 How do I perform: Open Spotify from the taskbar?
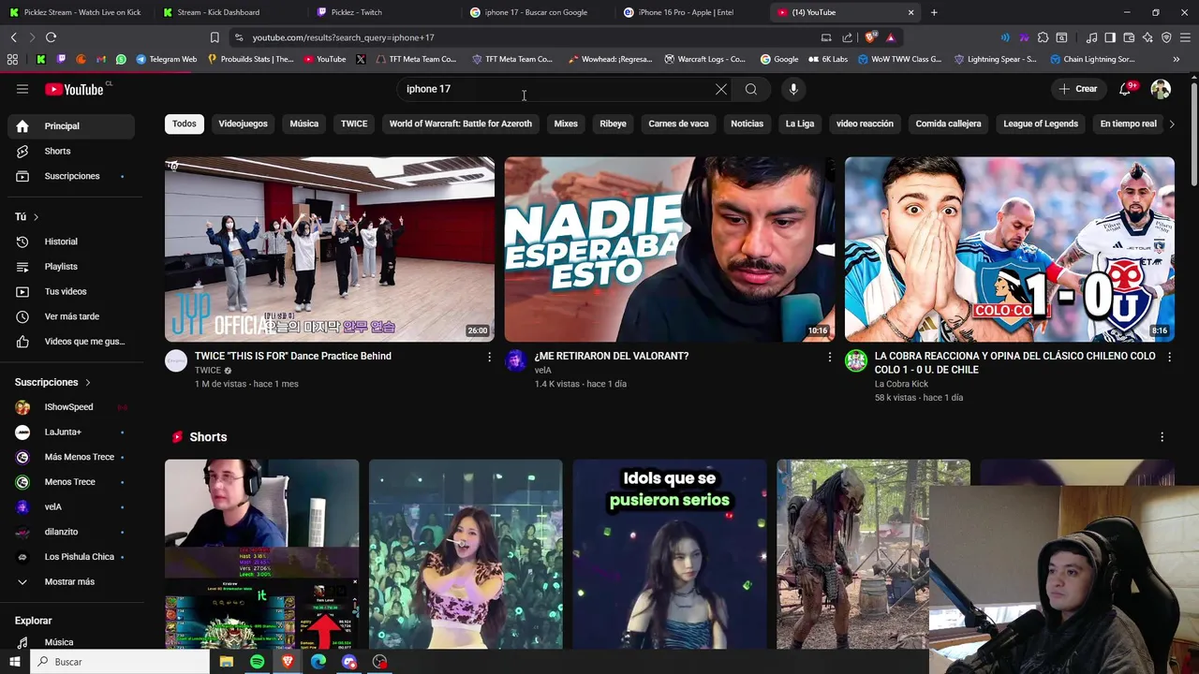[x=257, y=662]
